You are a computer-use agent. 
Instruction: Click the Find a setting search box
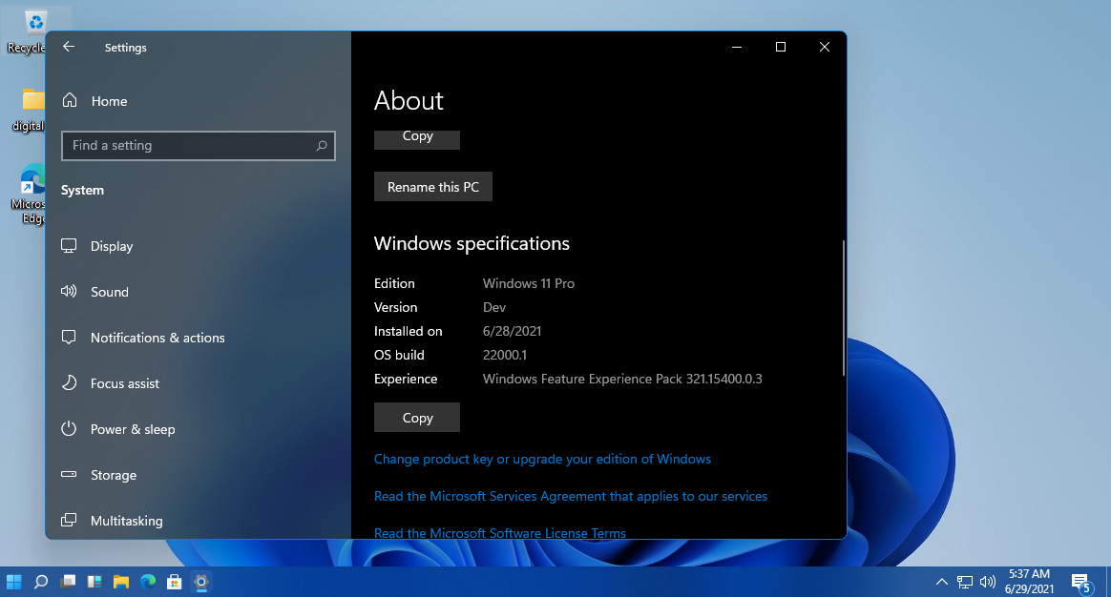pyautogui.click(x=199, y=145)
